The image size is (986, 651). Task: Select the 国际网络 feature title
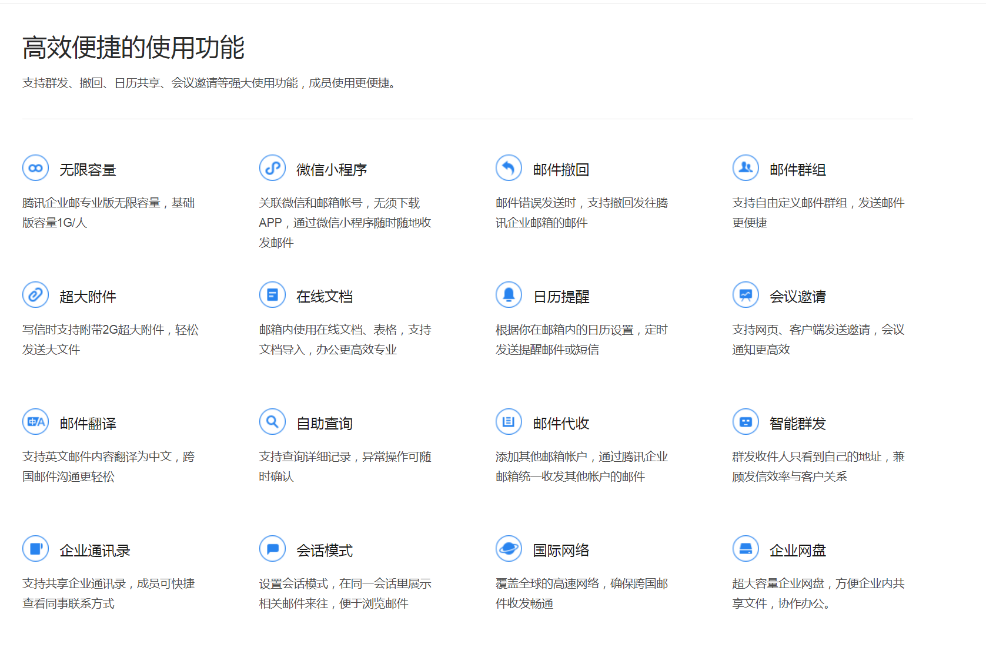[x=561, y=551]
